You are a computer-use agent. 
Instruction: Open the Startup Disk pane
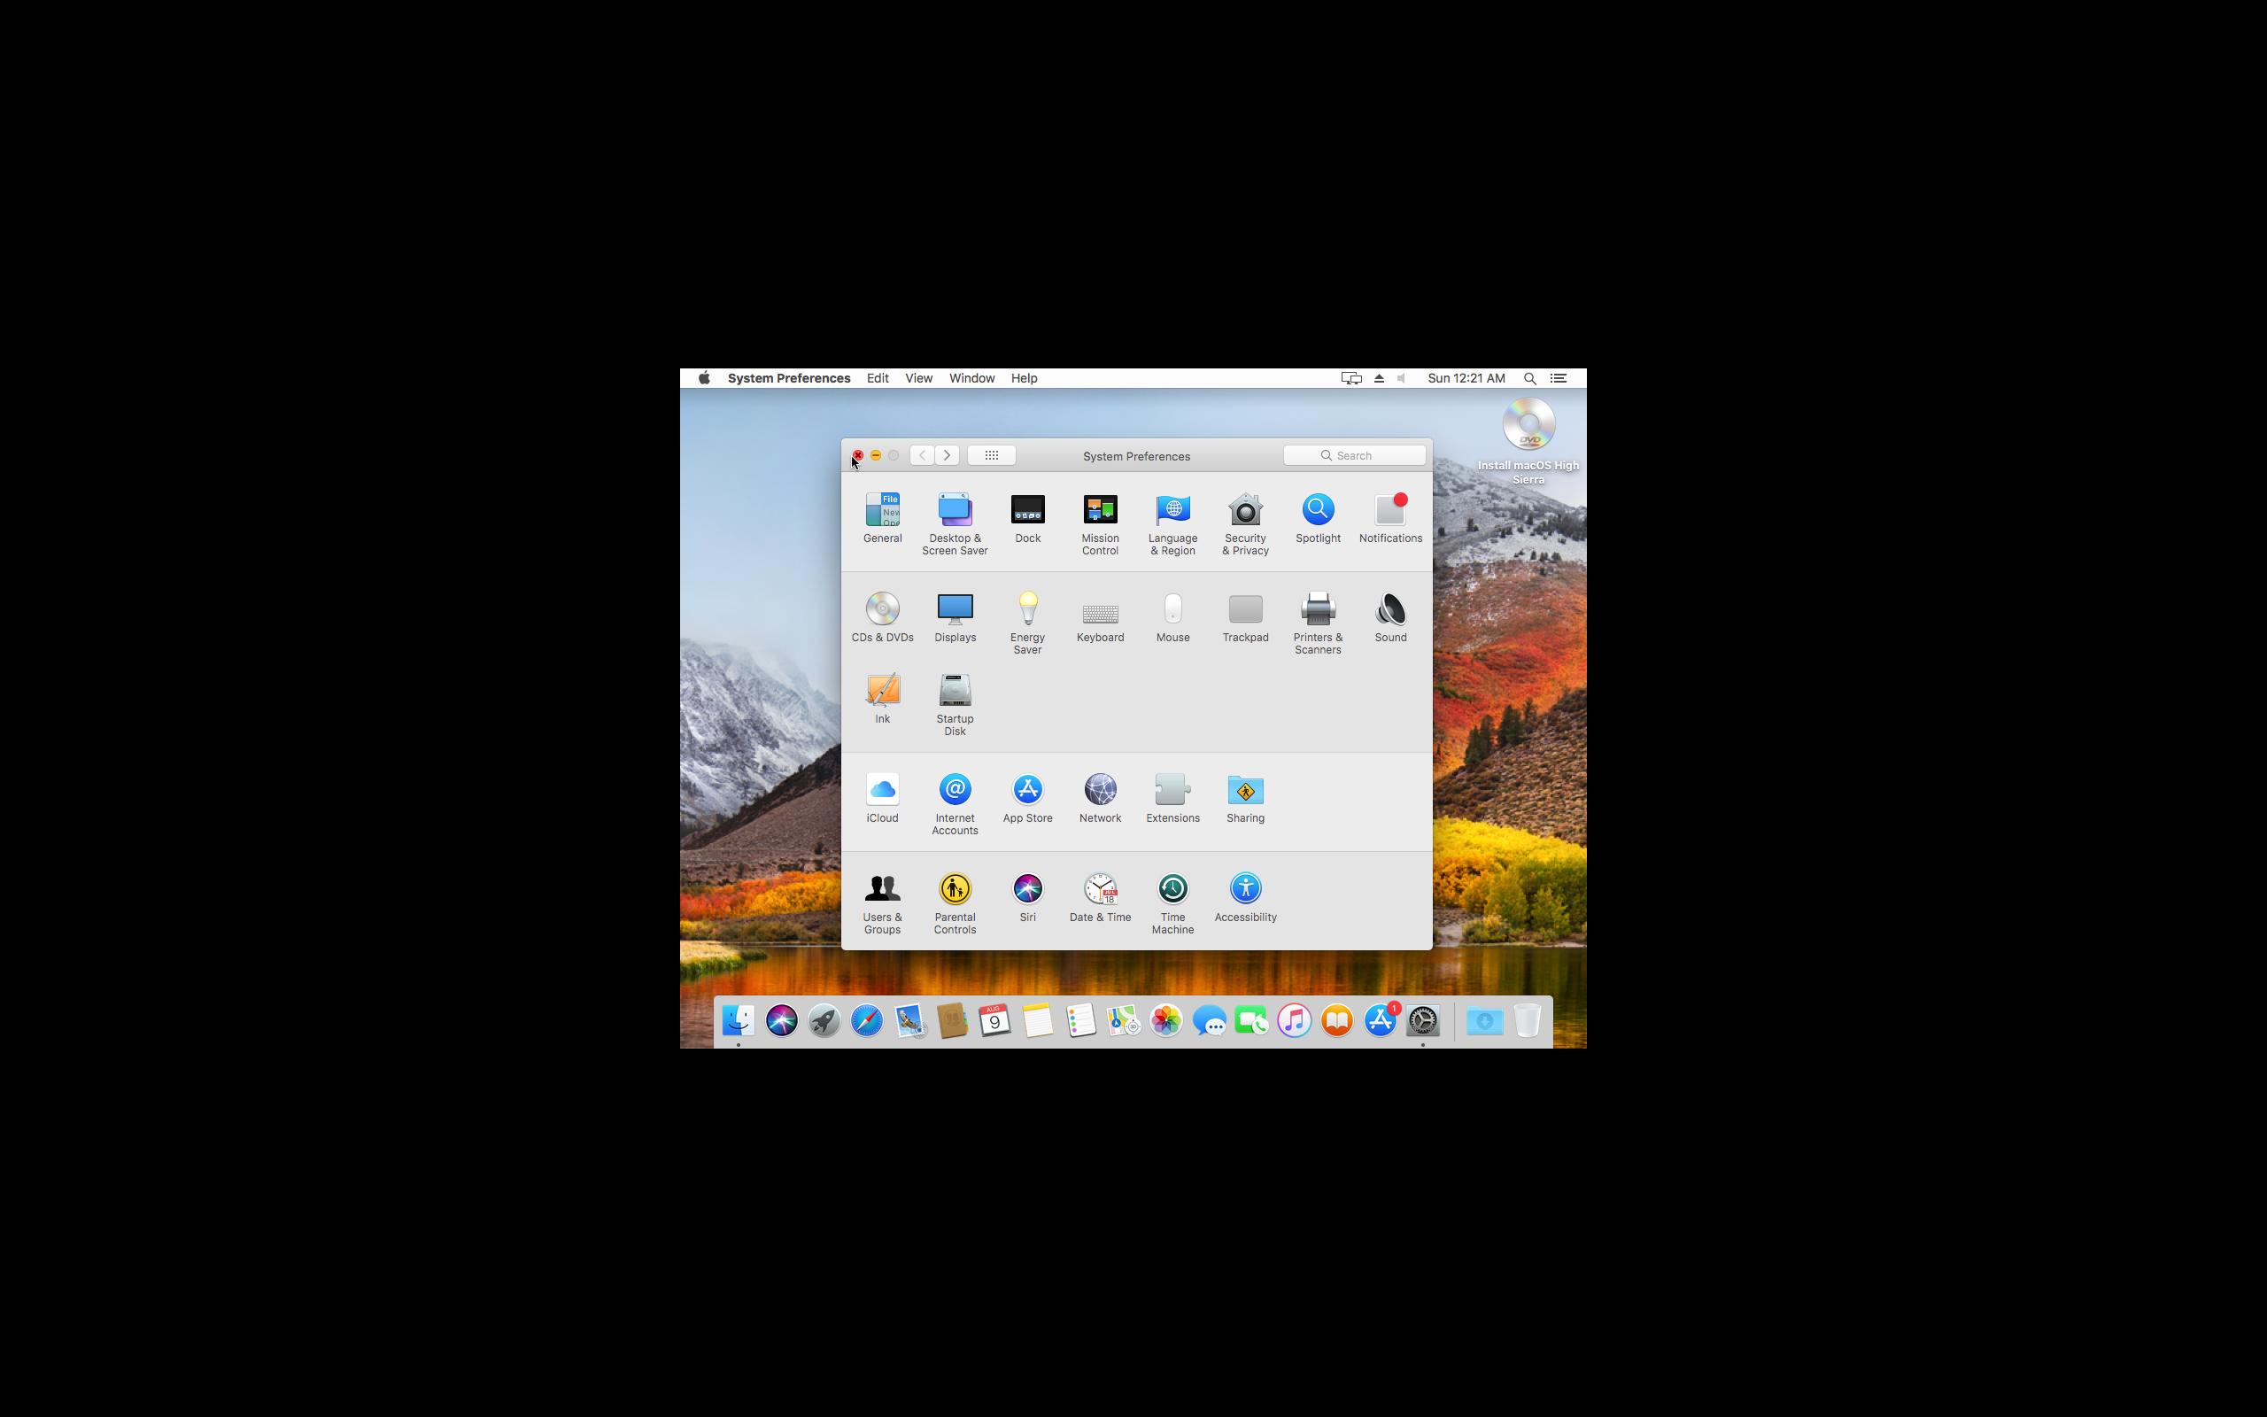pos(955,692)
